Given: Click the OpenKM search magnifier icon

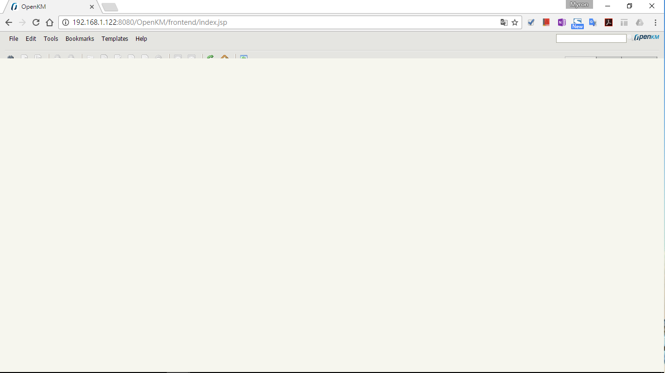Looking at the screenshot, I should coord(630,37).
